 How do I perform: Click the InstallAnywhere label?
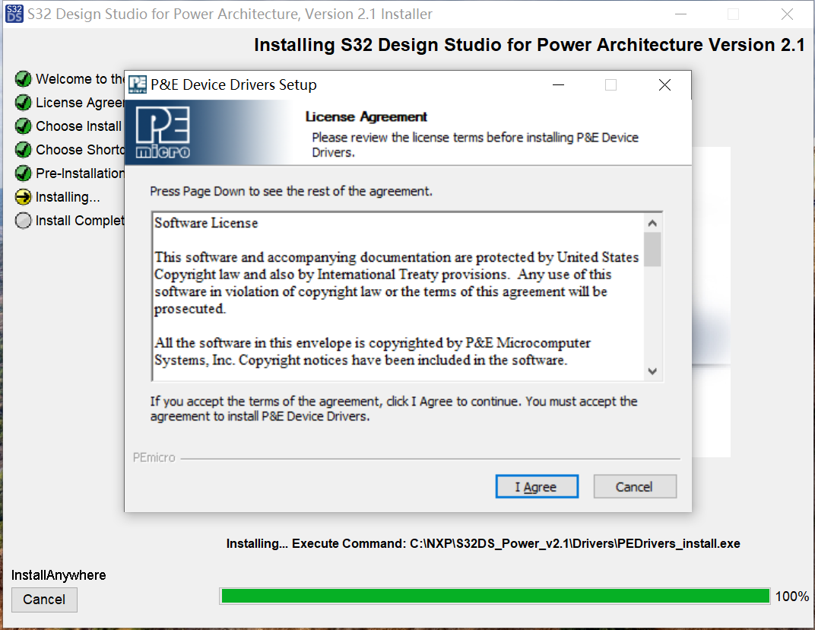pos(59,575)
